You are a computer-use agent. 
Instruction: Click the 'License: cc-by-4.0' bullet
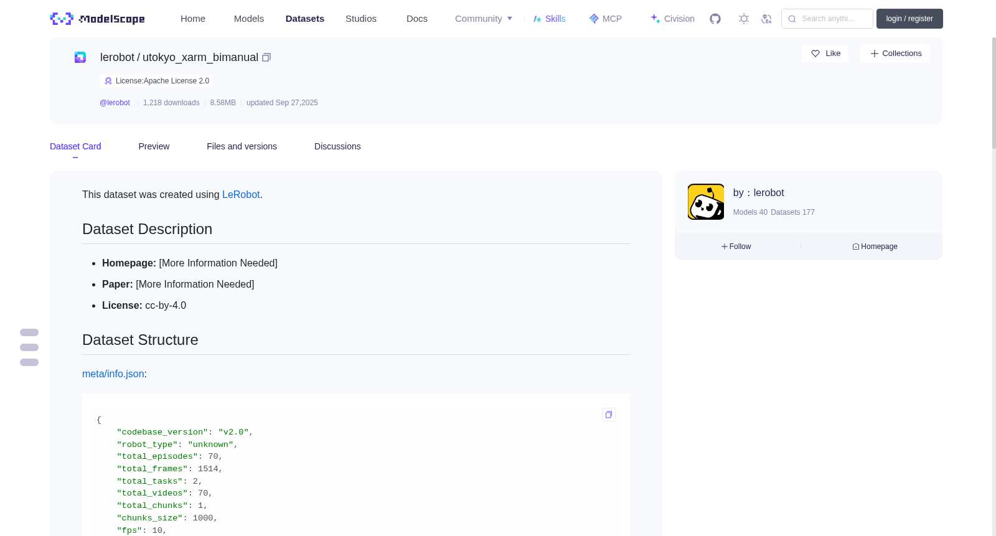coord(144,306)
